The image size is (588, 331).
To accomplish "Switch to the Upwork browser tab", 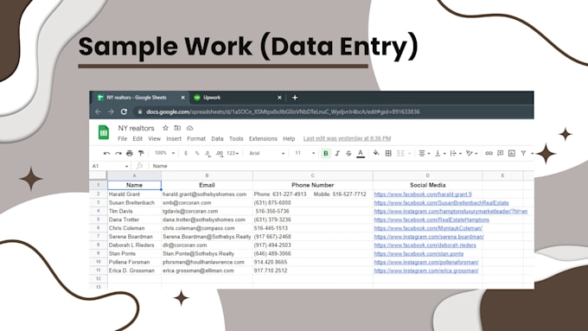I will tap(238, 98).
